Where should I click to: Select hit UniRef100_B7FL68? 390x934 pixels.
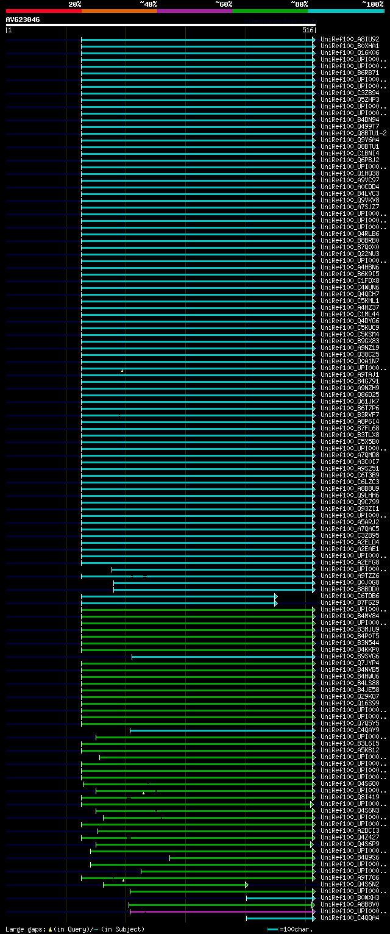350,428
